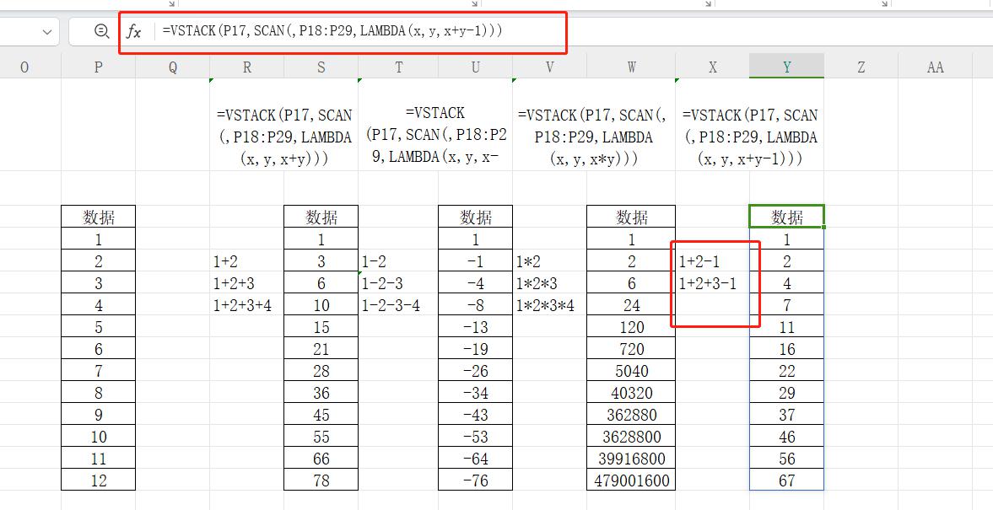Click the cell containing 120
This screenshot has height=510, width=993.
pos(631,327)
